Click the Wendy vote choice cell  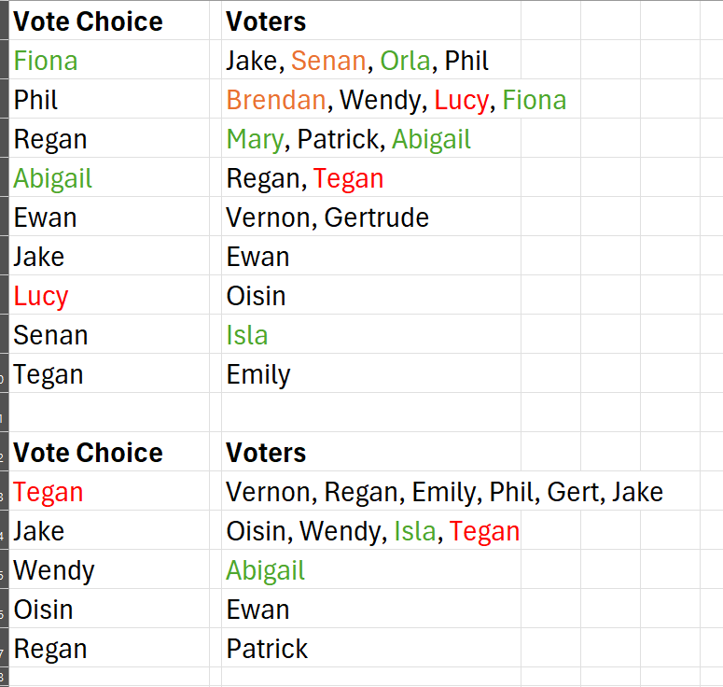tap(109, 569)
